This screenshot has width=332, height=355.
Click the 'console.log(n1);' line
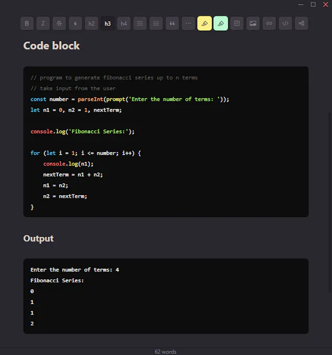68,164
